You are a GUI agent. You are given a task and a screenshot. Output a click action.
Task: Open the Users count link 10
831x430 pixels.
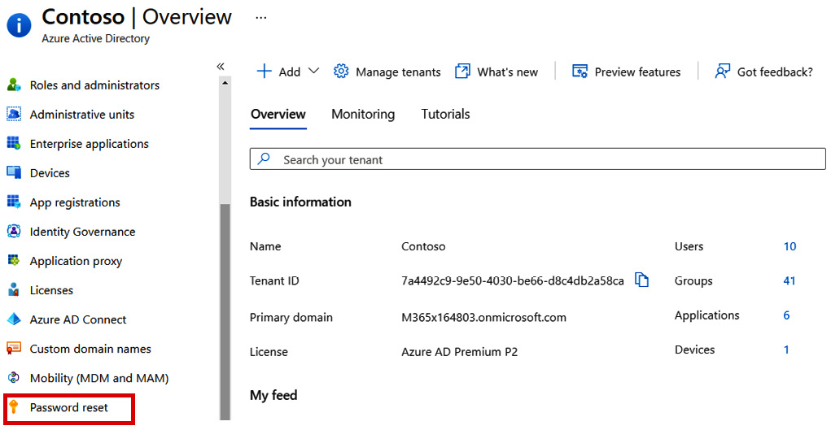pyautogui.click(x=789, y=246)
